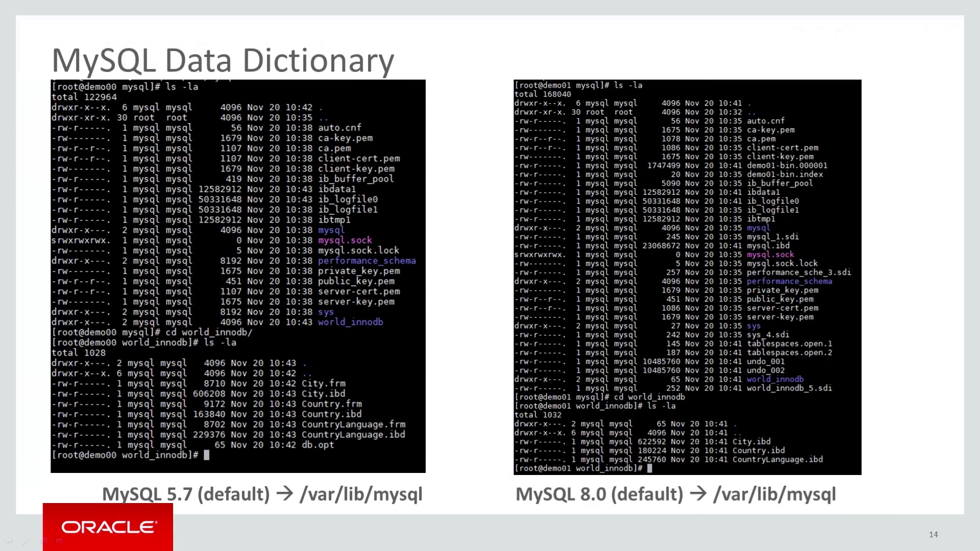Click 'City.ibd' in the demo00 terminal
The width and height of the screenshot is (980, 551).
[x=324, y=393]
